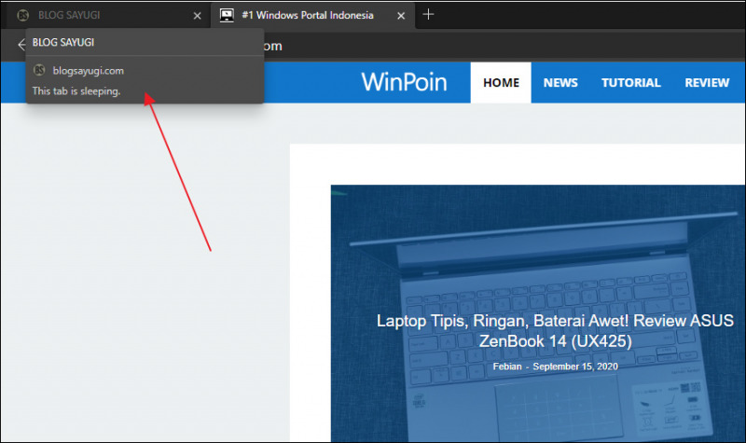Viewport: 746px width, 443px height.
Task: Click the browser back arrow
Action: pos(21,45)
